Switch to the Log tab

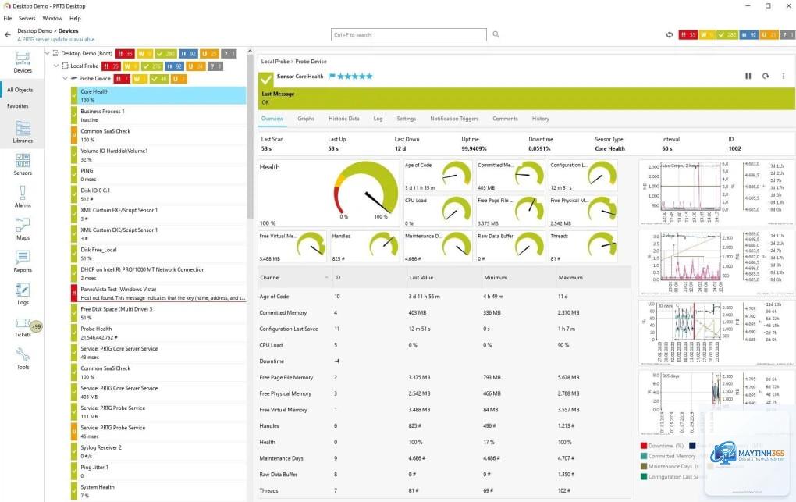(x=378, y=119)
